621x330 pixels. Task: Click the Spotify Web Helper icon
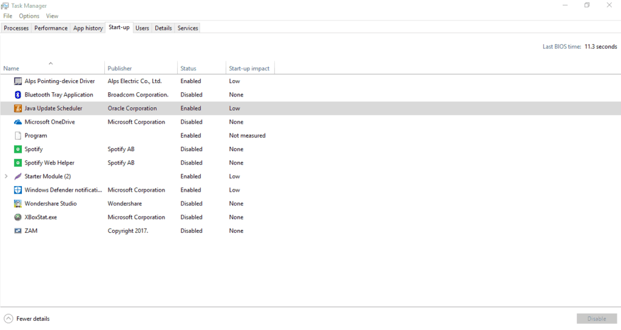(x=18, y=163)
